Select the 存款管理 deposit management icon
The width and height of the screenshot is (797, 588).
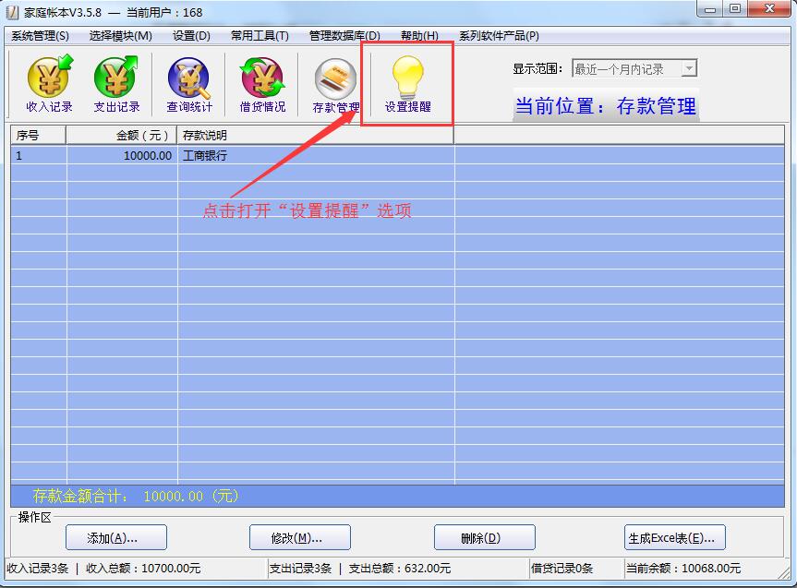coord(335,84)
